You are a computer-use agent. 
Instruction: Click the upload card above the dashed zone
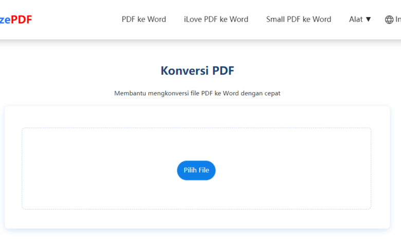pyautogui.click(x=197, y=116)
